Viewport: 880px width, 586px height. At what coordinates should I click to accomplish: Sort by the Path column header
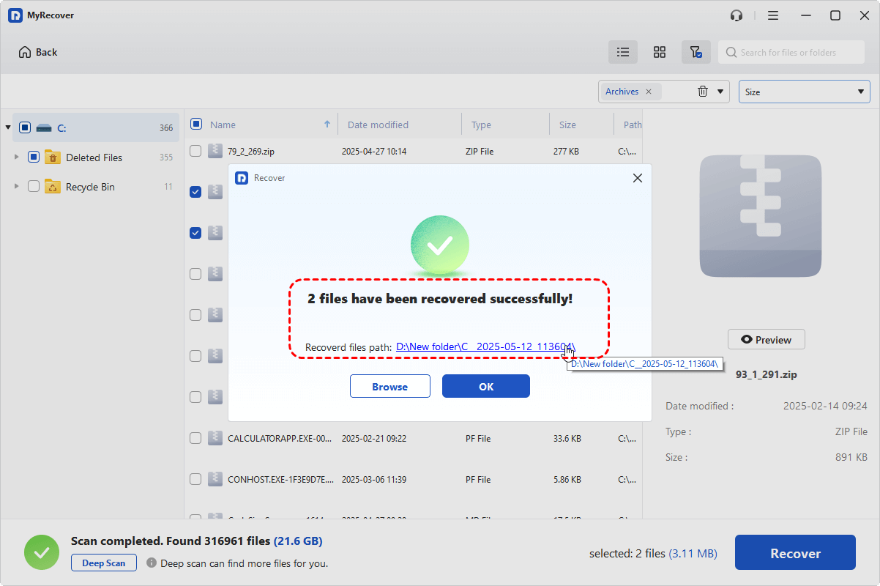pos(633,125)
